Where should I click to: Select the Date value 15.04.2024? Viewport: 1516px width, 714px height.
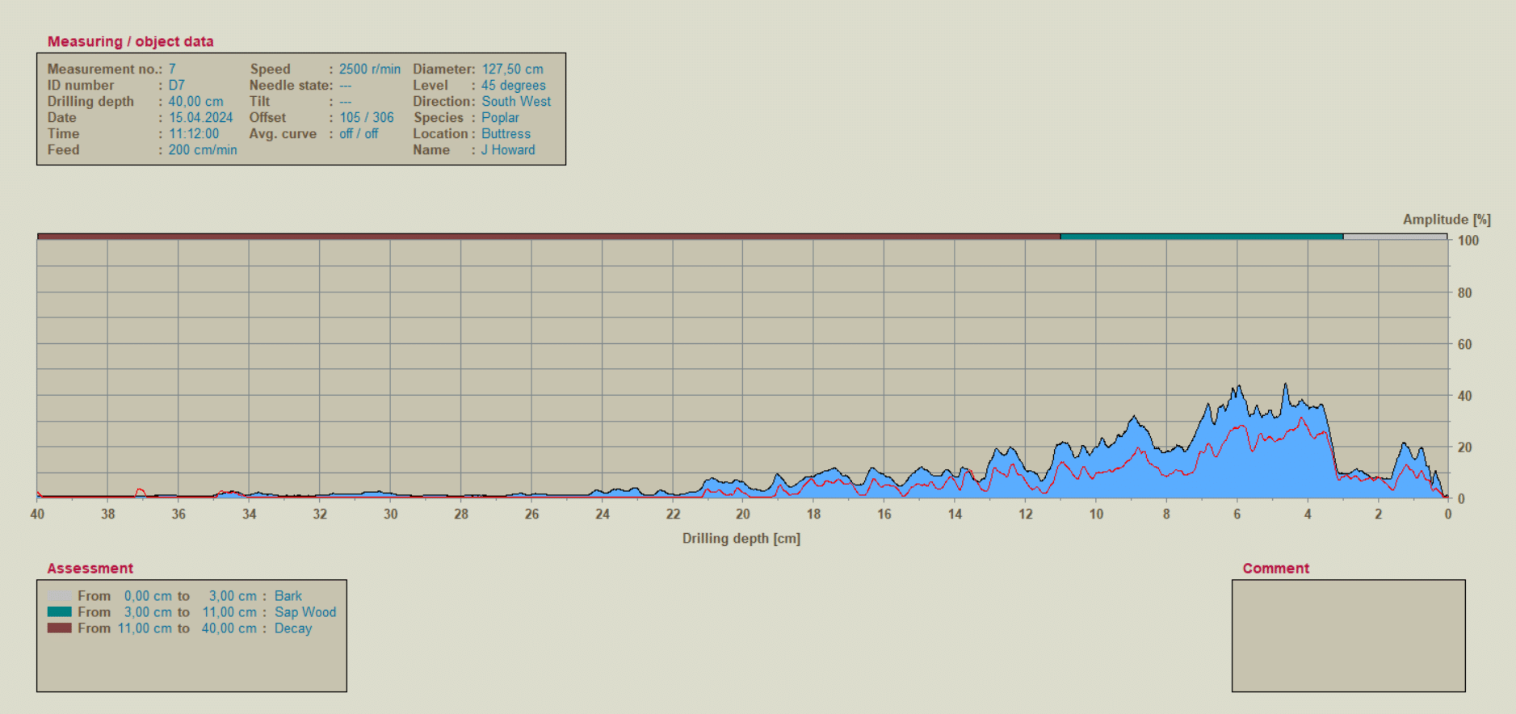(200, 118)
